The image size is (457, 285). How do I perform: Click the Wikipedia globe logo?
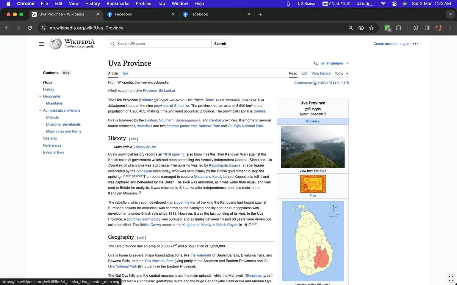point(56,44)
